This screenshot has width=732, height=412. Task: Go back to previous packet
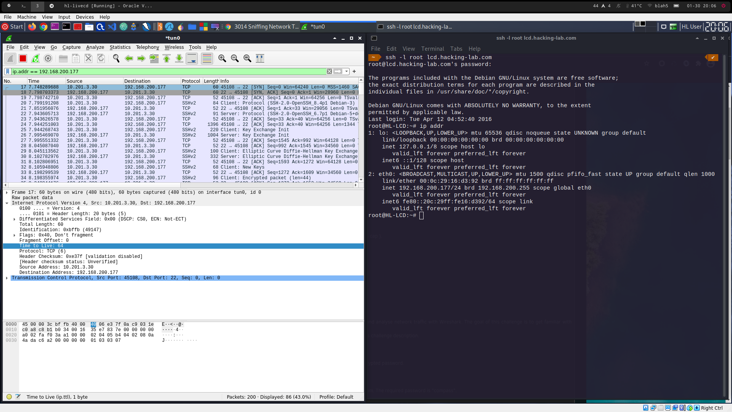point(129,58)
